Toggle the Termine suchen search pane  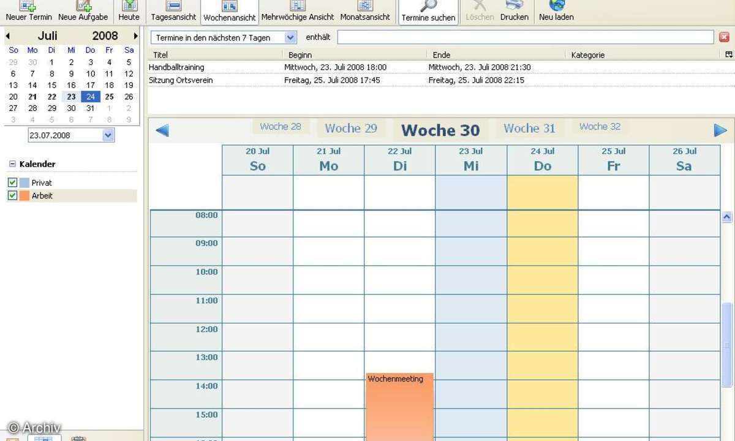pos(428,12)
